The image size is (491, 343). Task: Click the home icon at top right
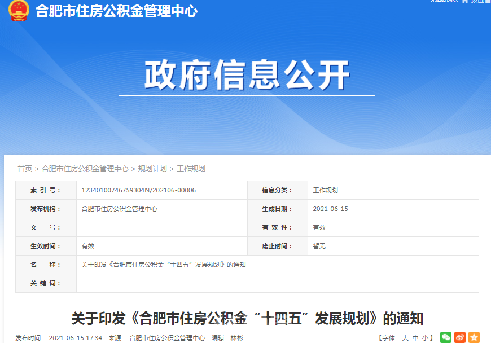pos(464,2)
